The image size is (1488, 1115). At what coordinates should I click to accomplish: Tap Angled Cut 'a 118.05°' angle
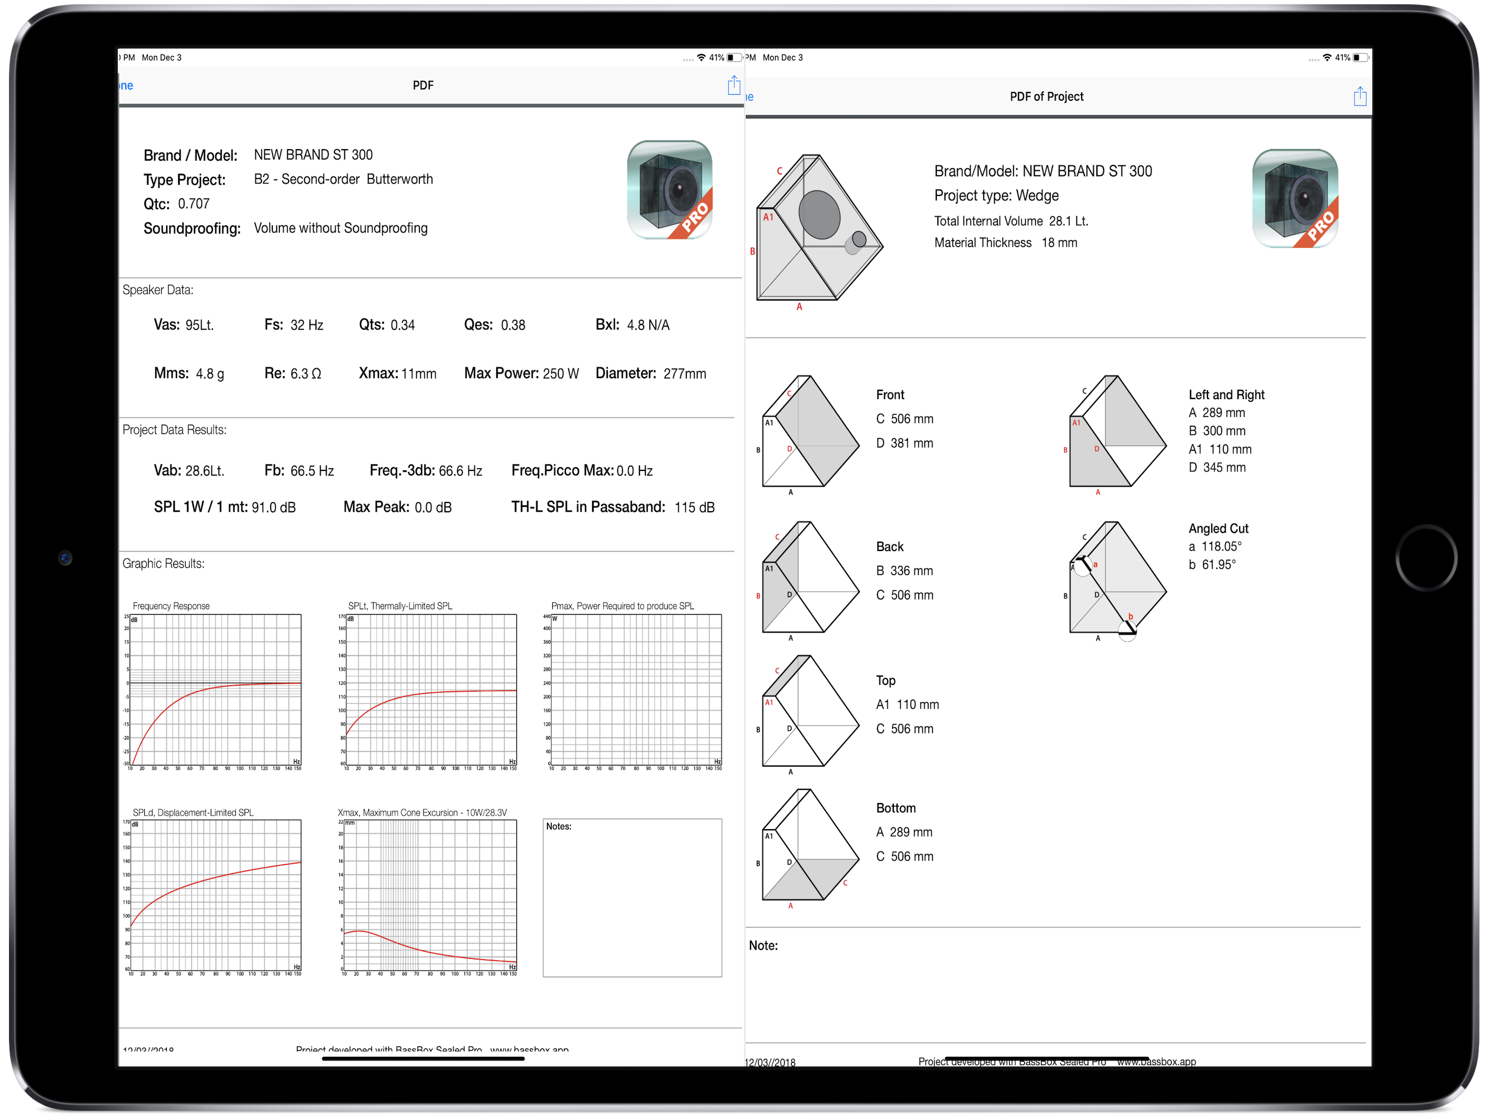pyautogui.click(x=1215, y=547)
